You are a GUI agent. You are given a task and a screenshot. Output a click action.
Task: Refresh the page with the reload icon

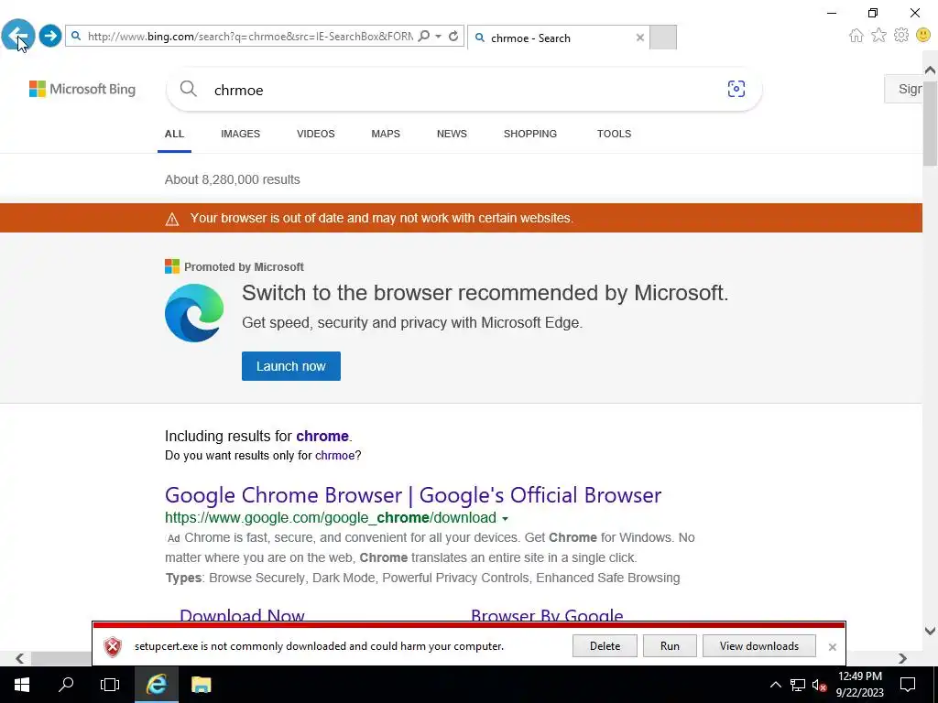pos(453,36)
